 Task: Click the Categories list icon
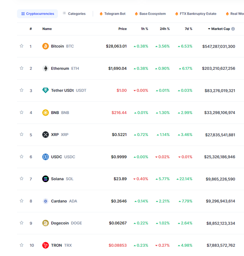(x=64, y=13)
